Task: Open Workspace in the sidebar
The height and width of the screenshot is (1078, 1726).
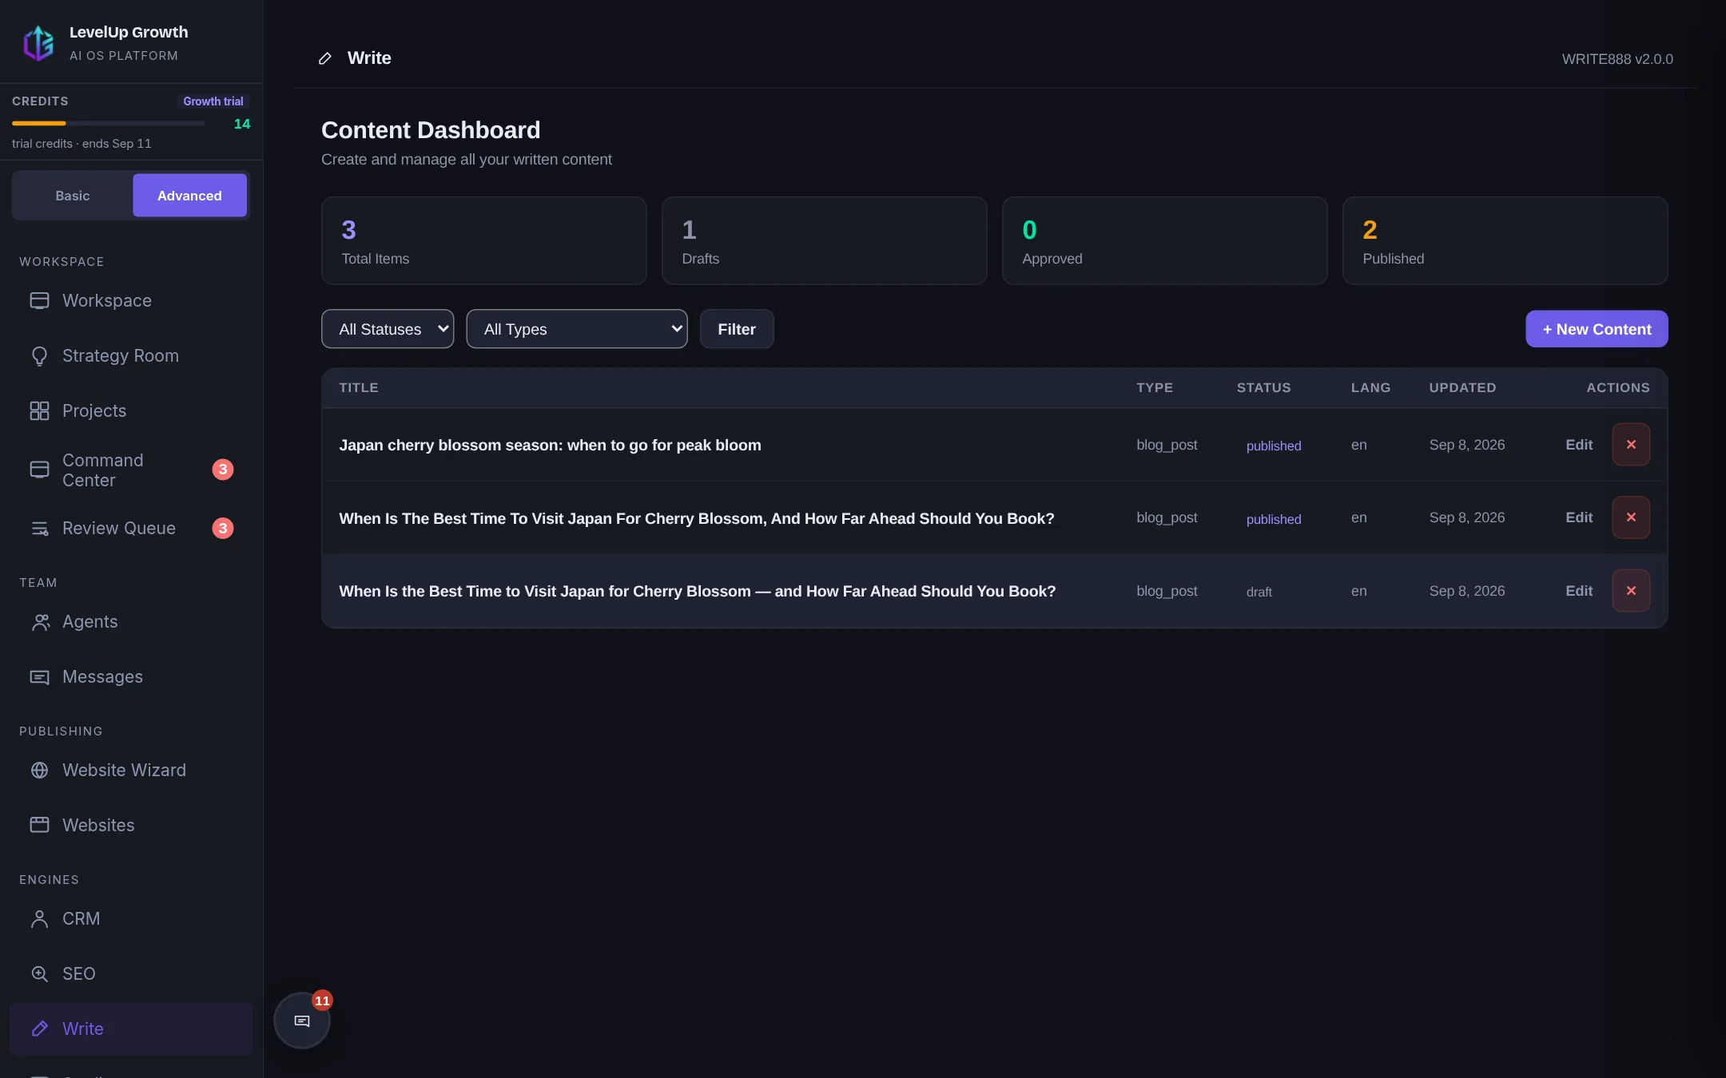Action: pyautogui.click(x=131, y=300)
